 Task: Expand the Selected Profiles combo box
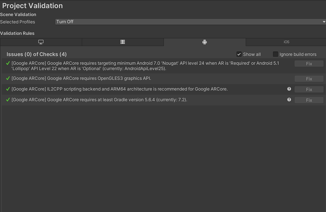point(190,22)
